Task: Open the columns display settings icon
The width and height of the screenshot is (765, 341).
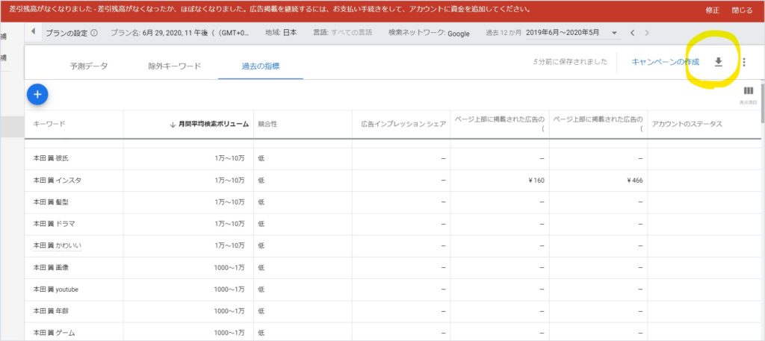Action: 748,91
